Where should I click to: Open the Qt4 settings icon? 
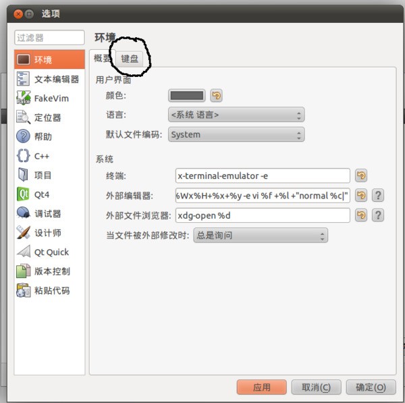[x=23, y=194]
